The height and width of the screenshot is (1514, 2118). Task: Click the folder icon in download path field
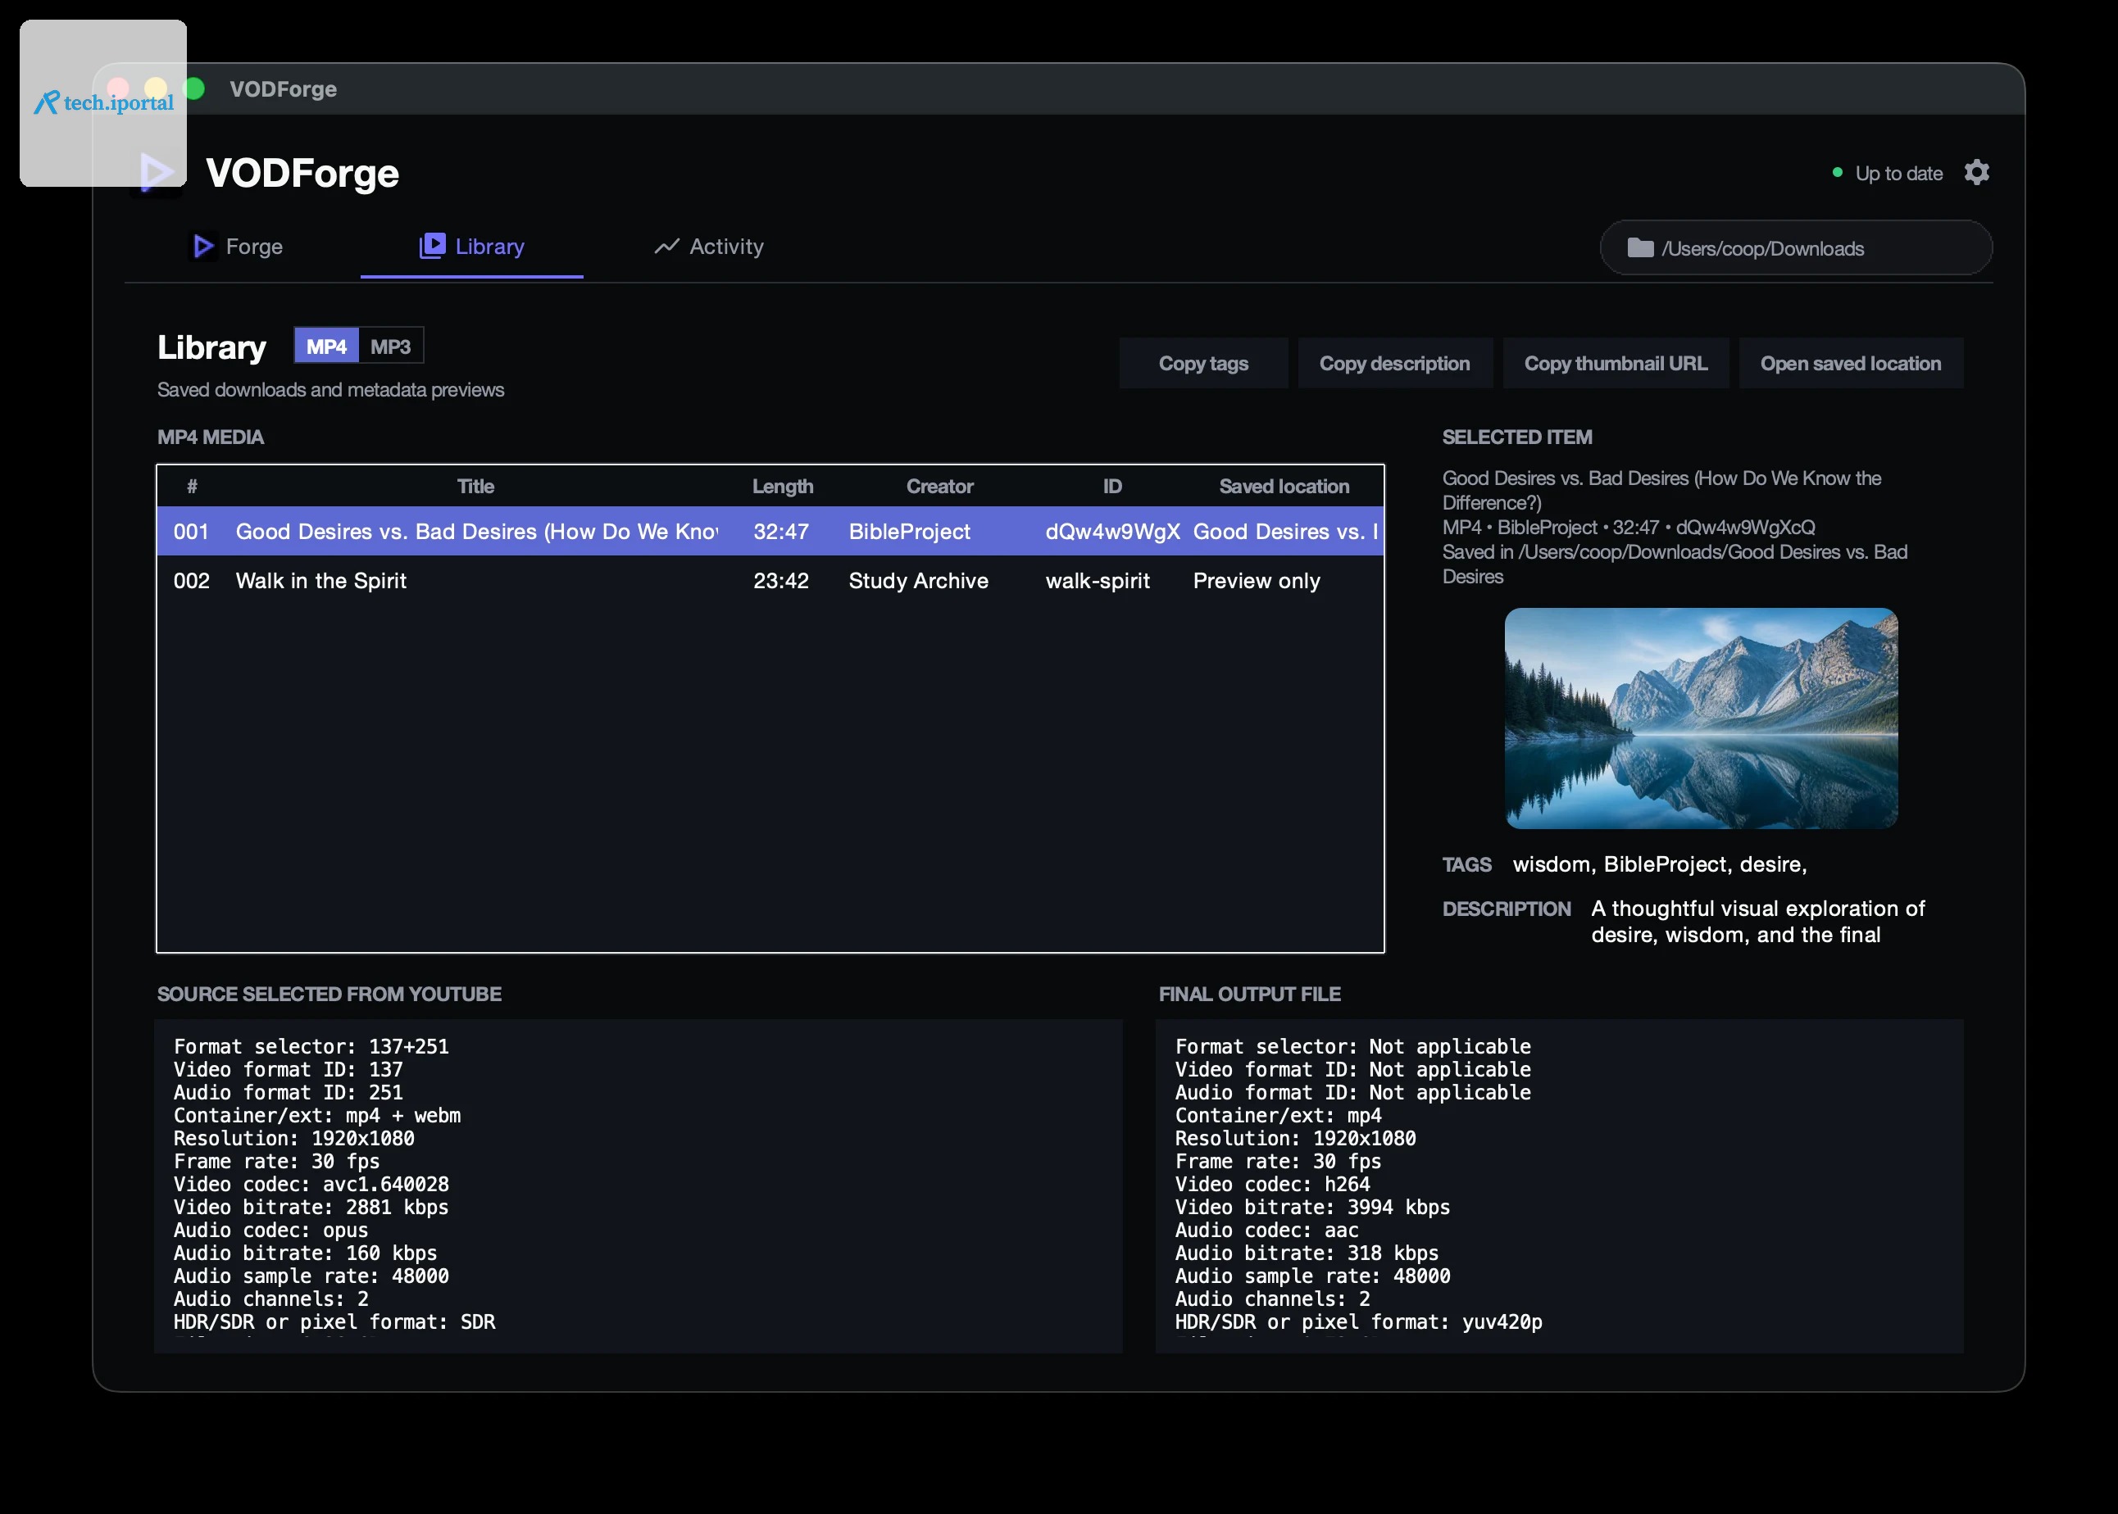[x=1639, y=248]
